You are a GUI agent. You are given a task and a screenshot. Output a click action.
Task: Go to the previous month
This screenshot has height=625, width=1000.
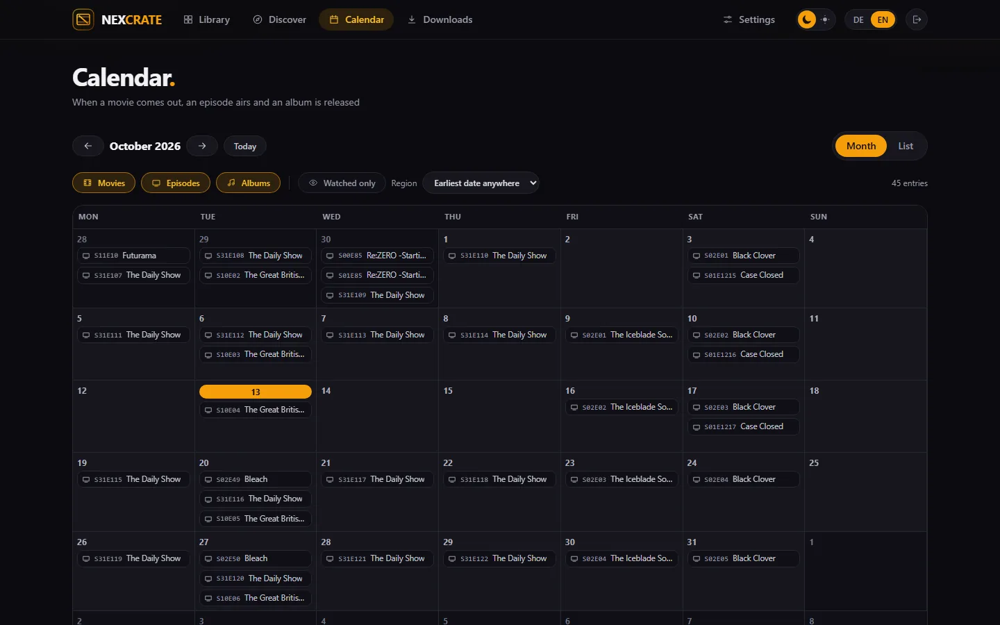tap(88, 146)
